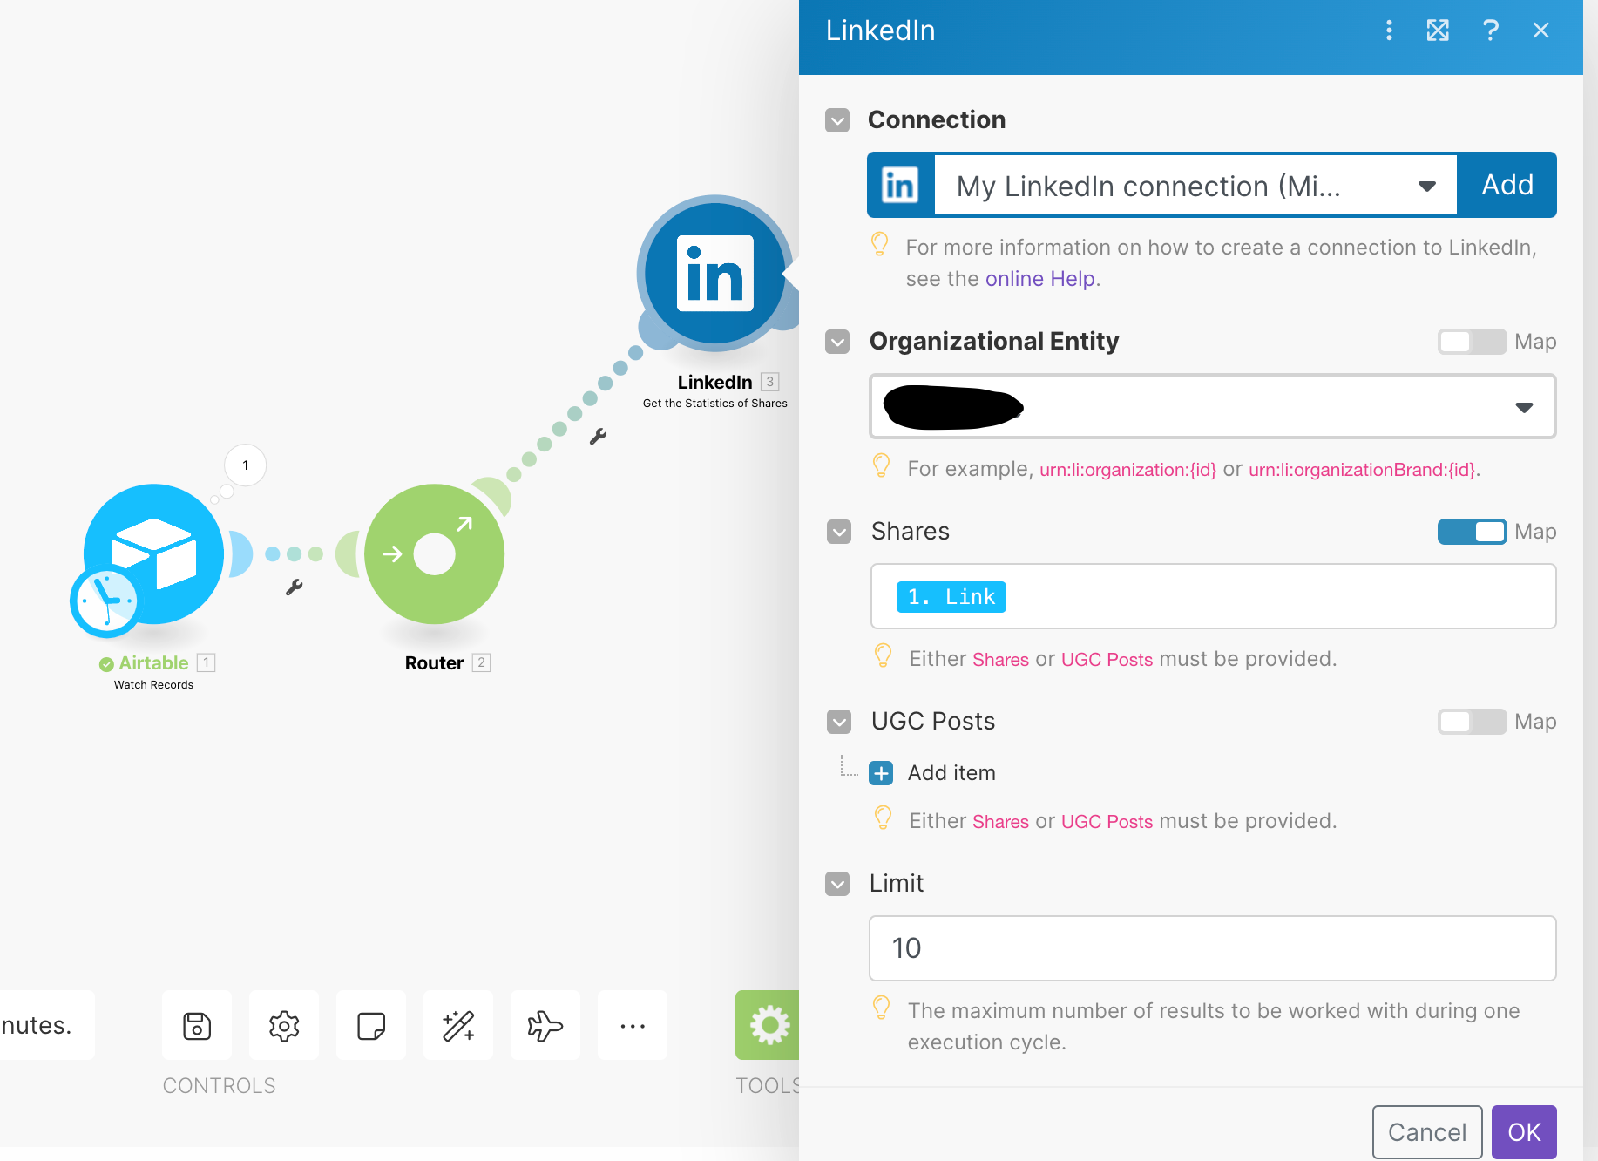Click the LinkedIn logo beside connection
The width and height of the screenshot is (1598, 1161).
coord(900,185)
